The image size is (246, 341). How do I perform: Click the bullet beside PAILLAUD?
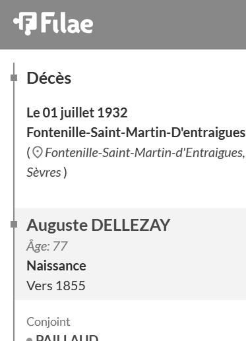click(x=29, y=340)
